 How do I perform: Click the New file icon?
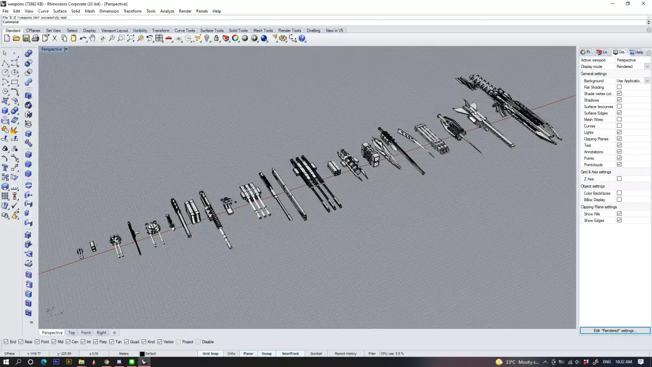point(7,39)
